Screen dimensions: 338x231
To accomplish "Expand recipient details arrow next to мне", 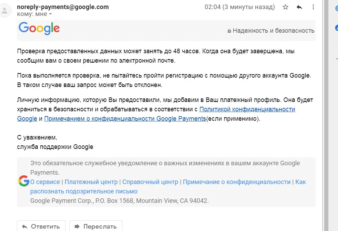I will tap(50, 14).
